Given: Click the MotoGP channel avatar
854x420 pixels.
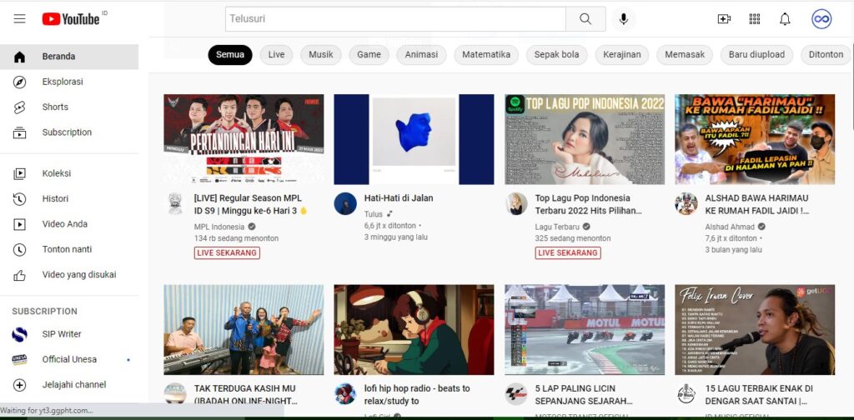Looking at the screenshot, I should point(515,393).
